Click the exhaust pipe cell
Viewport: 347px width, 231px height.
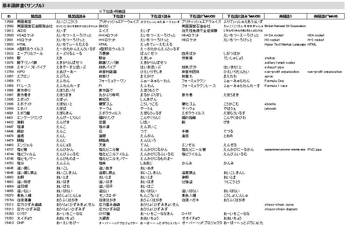[x=274, y=67]
